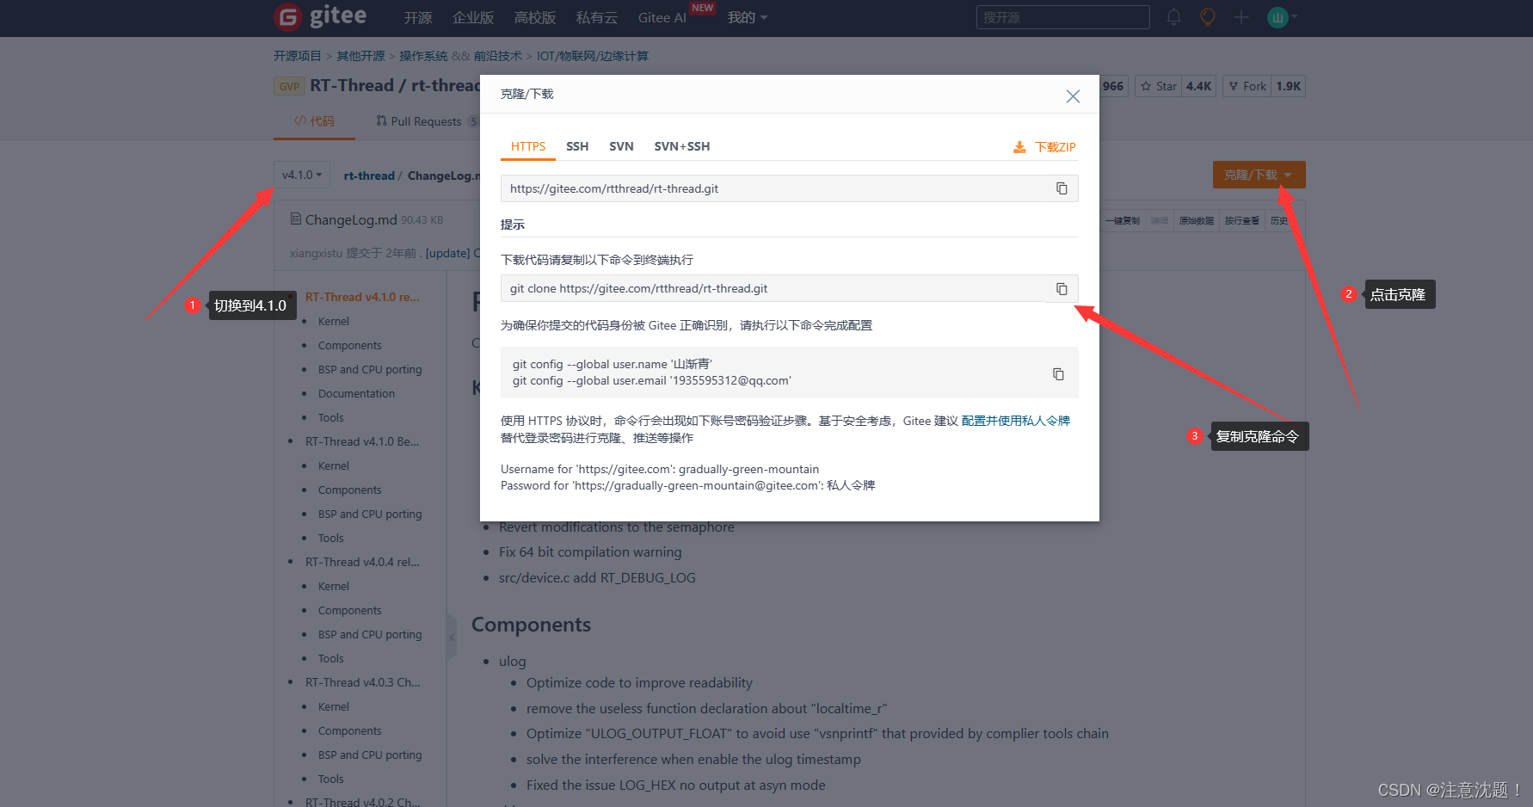Open the v4.1.0 branch dropdown
The image size is (1533, 807).
pyautogui.click(x=301, y=175)
